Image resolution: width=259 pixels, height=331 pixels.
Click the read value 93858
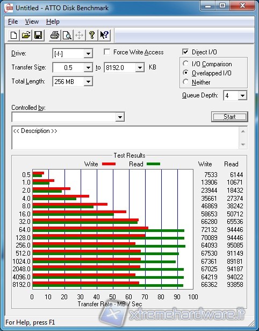tap(235, 285)
